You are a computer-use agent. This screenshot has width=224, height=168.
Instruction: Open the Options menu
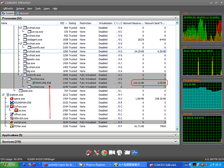(20, 8)
